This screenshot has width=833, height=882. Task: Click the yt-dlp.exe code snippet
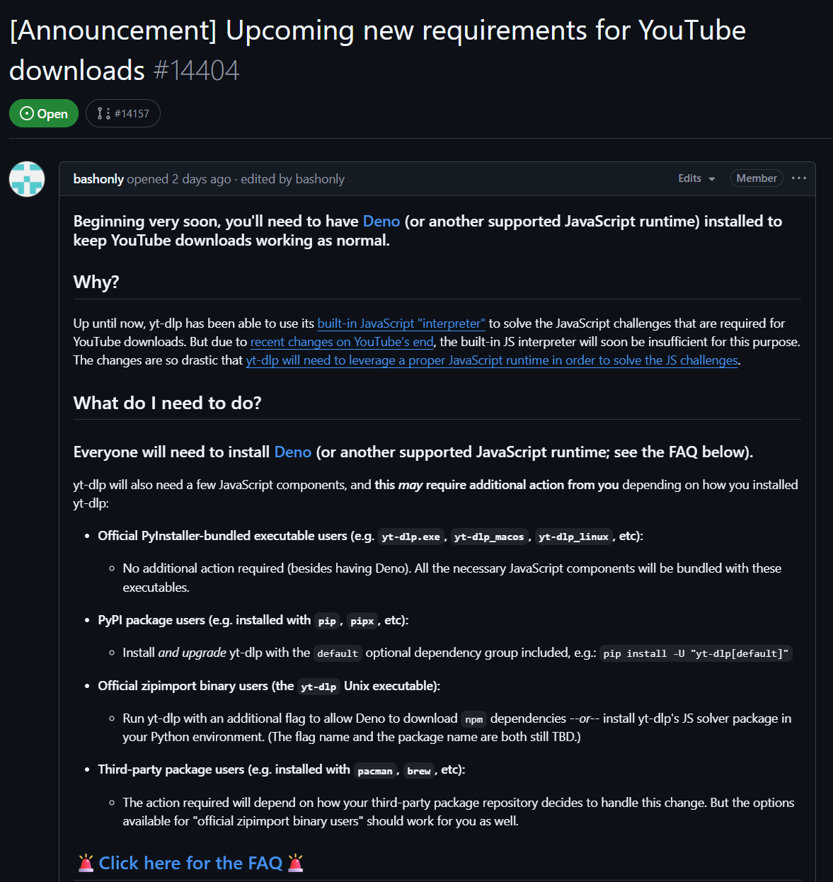[x=410, y=537]
